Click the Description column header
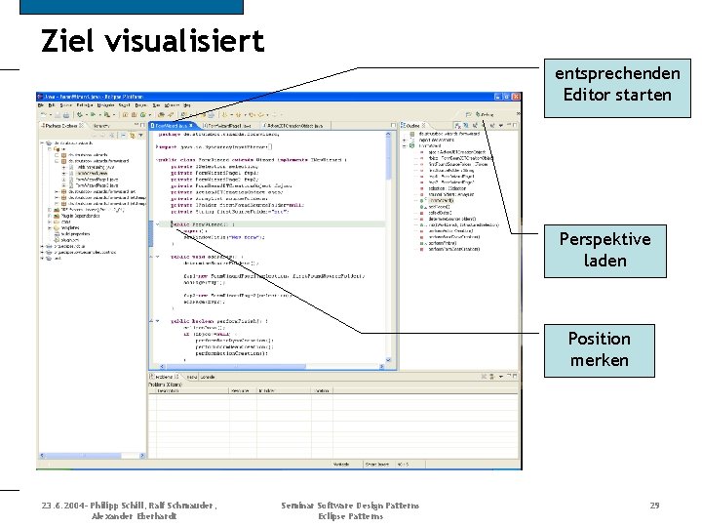Viewport: 702px width, 527px height. pyautogui.click(x=192, y=390)
